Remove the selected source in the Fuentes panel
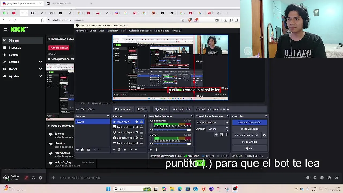Image resolution: width=343 pixels, height=193 pixels. pyautogui.click(x=119, y=150)
